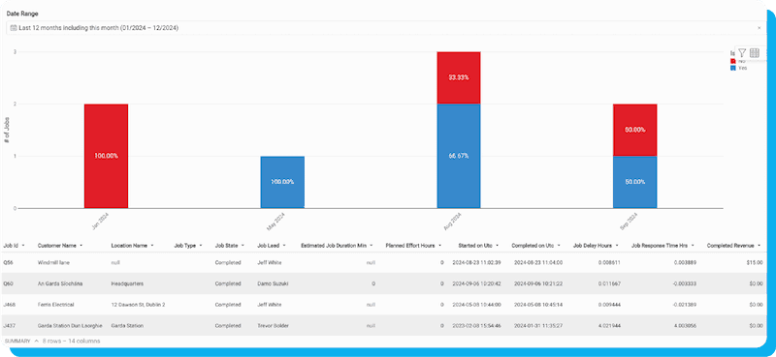Click the 8 rows – 14 columns summary text
The width and height of the screenshot is (776, 357).
coord(71,342)
